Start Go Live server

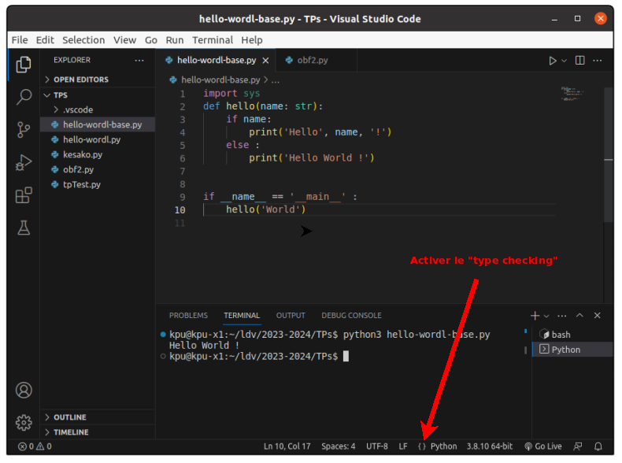[x=542, y=446]
